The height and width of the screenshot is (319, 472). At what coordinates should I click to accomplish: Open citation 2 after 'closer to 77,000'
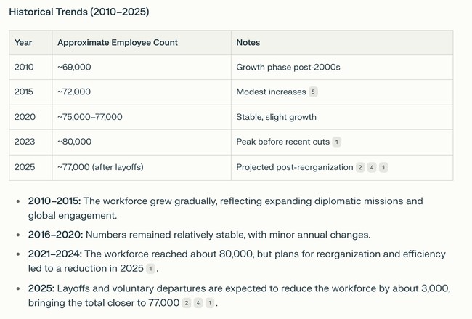coord(187,303)
